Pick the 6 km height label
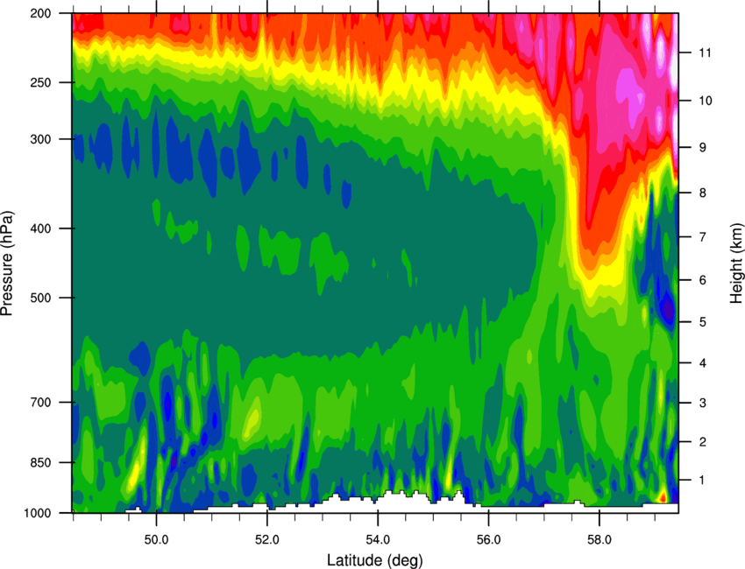The width and height of the screenshot is (745, 569). tap(702, 280)
